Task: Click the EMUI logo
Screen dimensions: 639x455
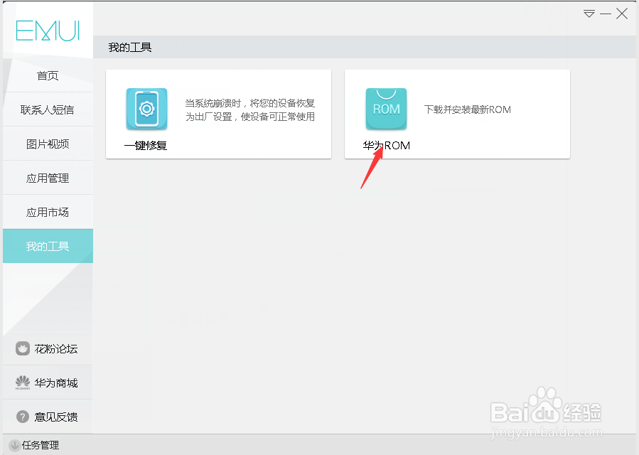Action: coord(48,31)
